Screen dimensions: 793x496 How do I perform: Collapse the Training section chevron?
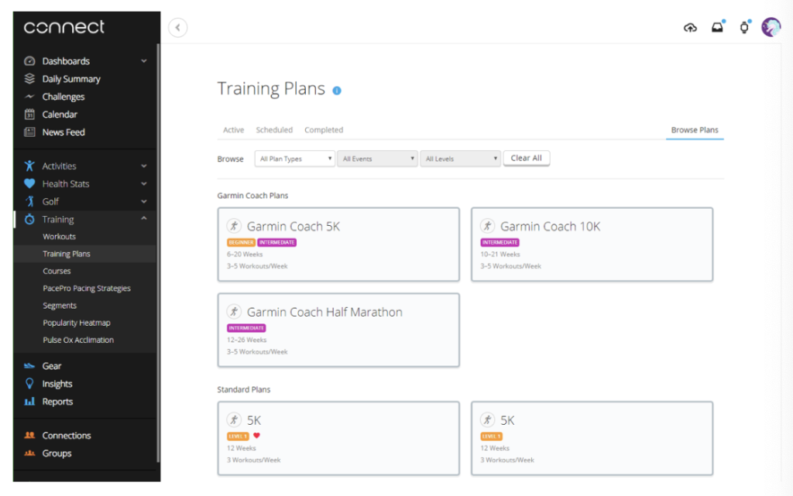tap(144, 220)
